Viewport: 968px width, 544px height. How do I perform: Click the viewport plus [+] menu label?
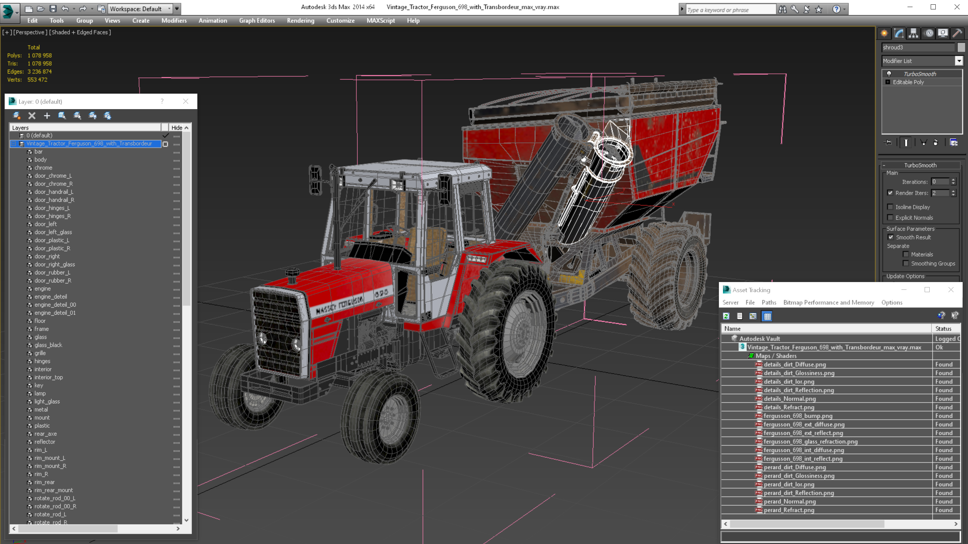point(7,32)
